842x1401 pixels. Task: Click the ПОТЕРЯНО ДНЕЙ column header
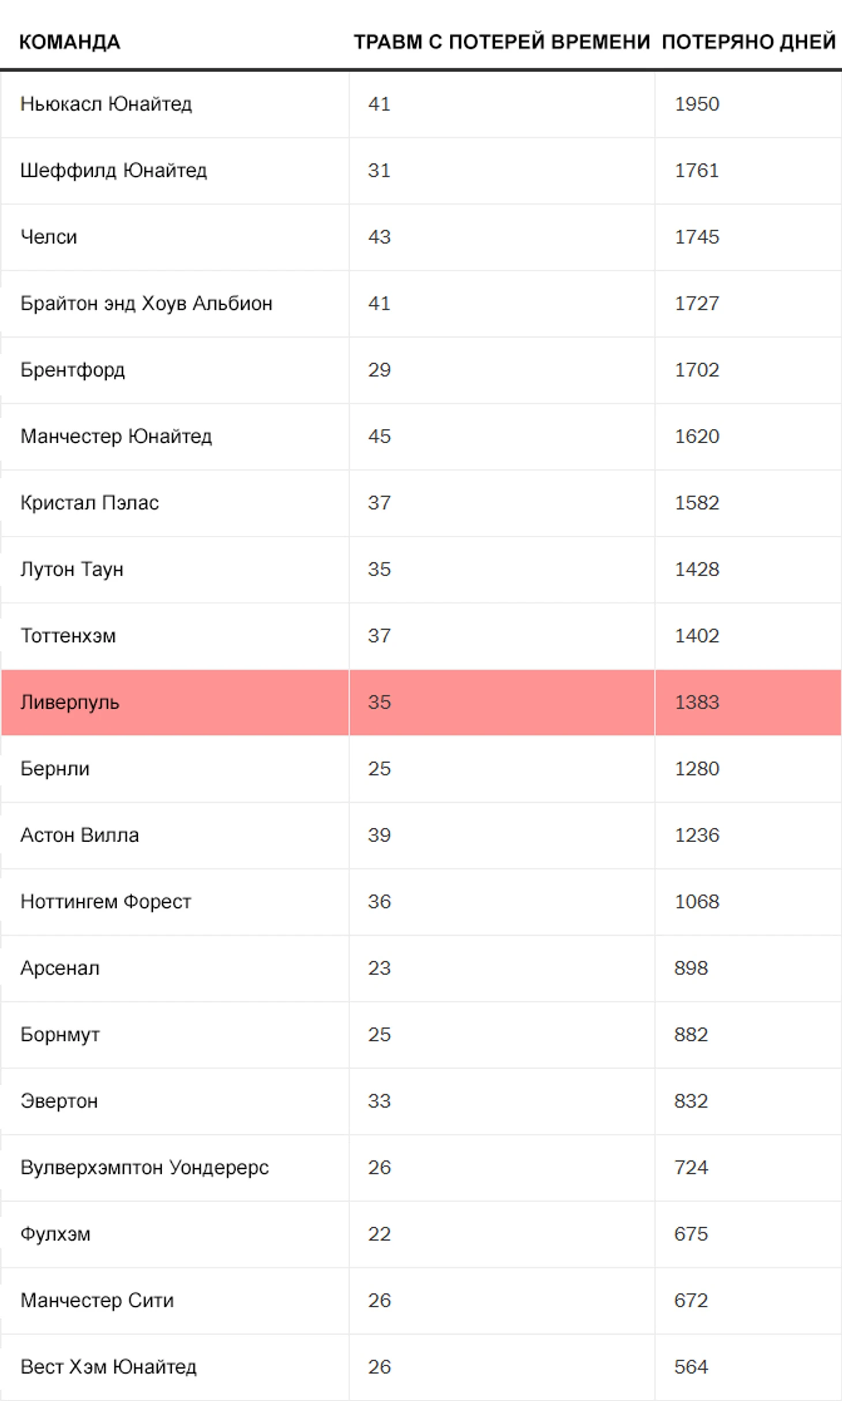749,42
